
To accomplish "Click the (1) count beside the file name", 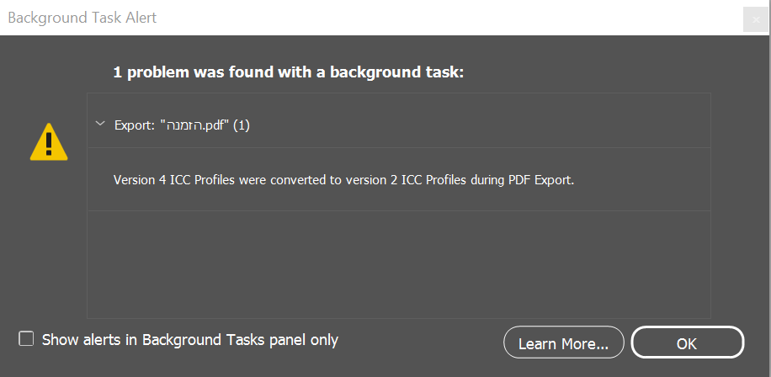I will point(242,125).
